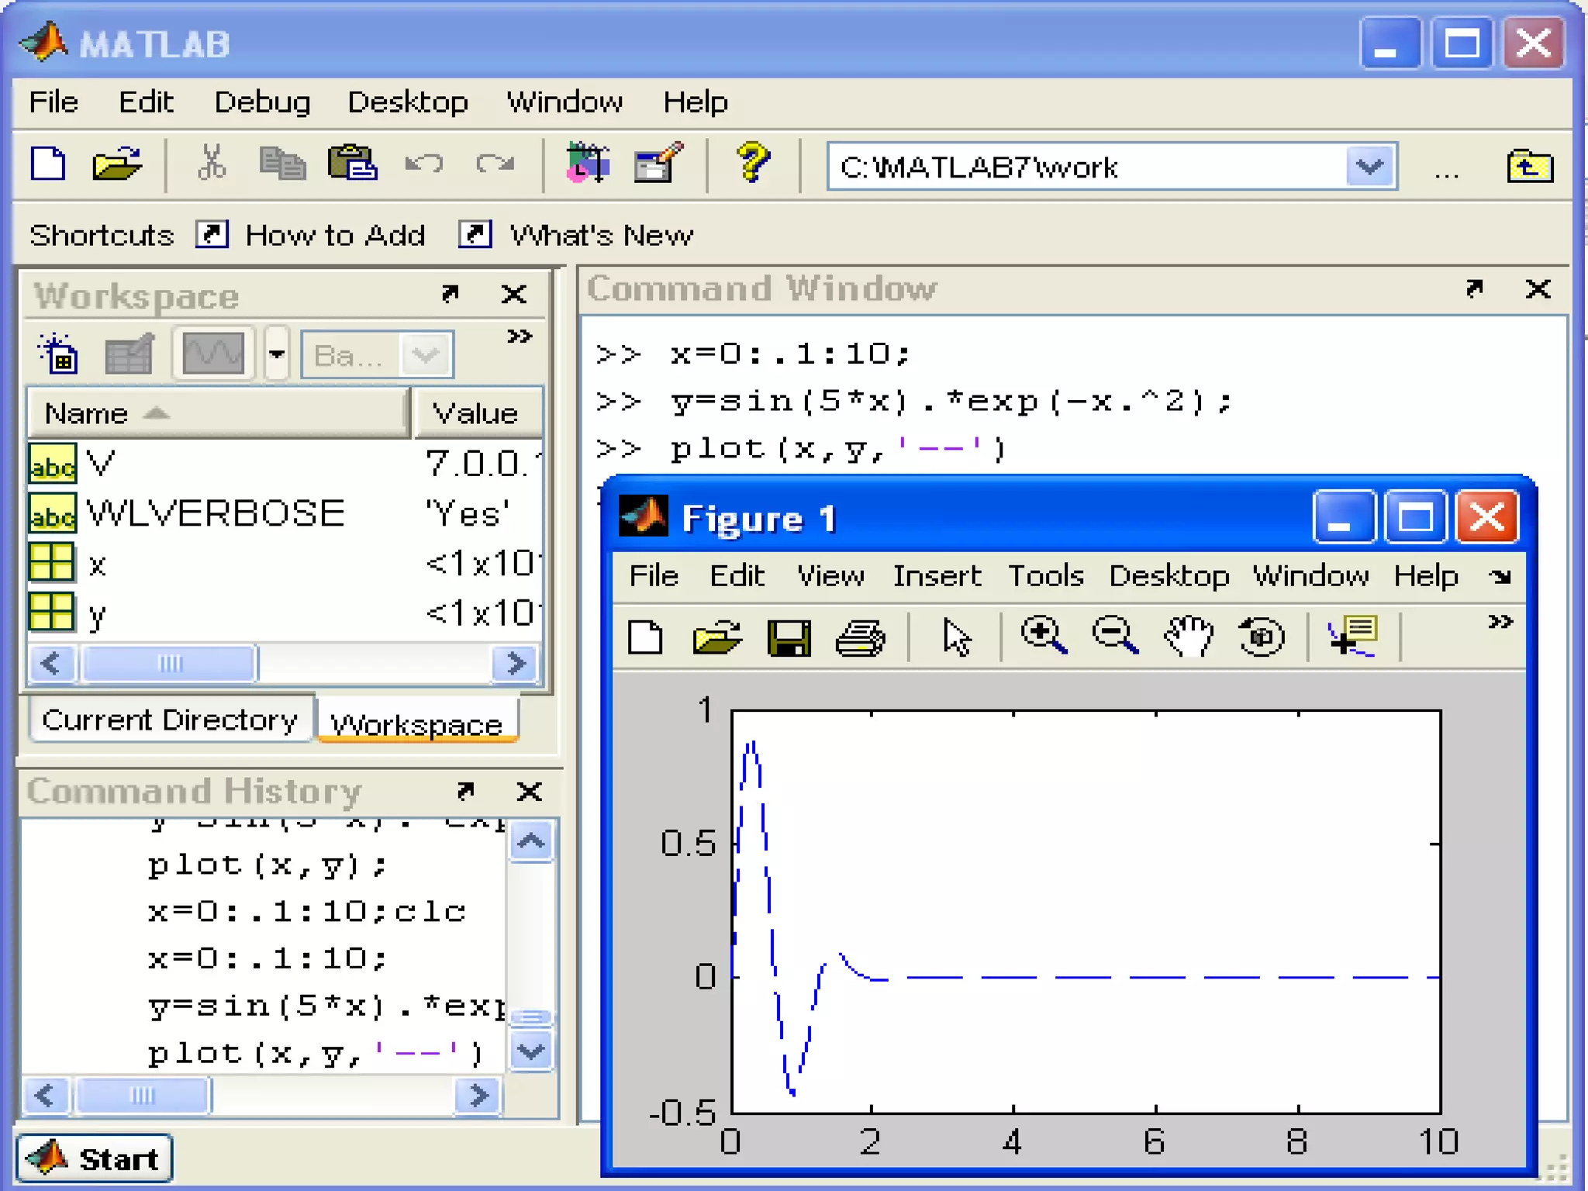Undock the Workspace panel
The image size is (1588, 1191).
450,294
